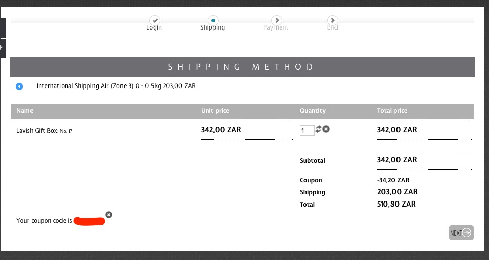
Task: Jump to the Payment step label
Action: click(x=276, y=27)
